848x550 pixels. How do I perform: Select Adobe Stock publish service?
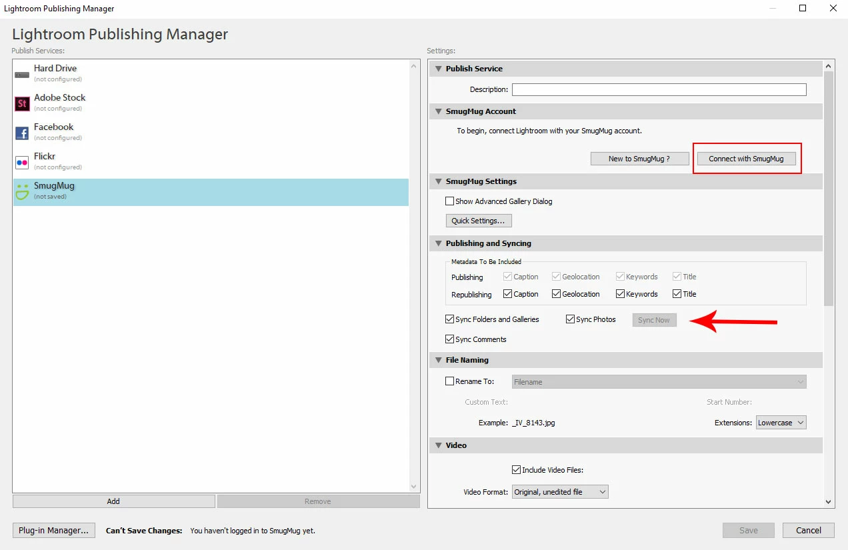211,103
